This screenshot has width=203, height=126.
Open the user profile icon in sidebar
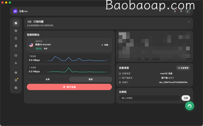coord(16,63)
